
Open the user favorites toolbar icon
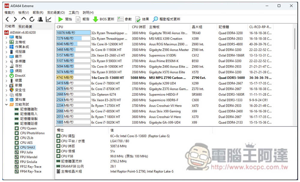pos(40,19)
